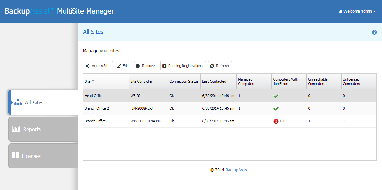Click the Site Controller column header
The height and width of the screenshot is (190, 382).
pyautogui.click(x=148, y=81)
